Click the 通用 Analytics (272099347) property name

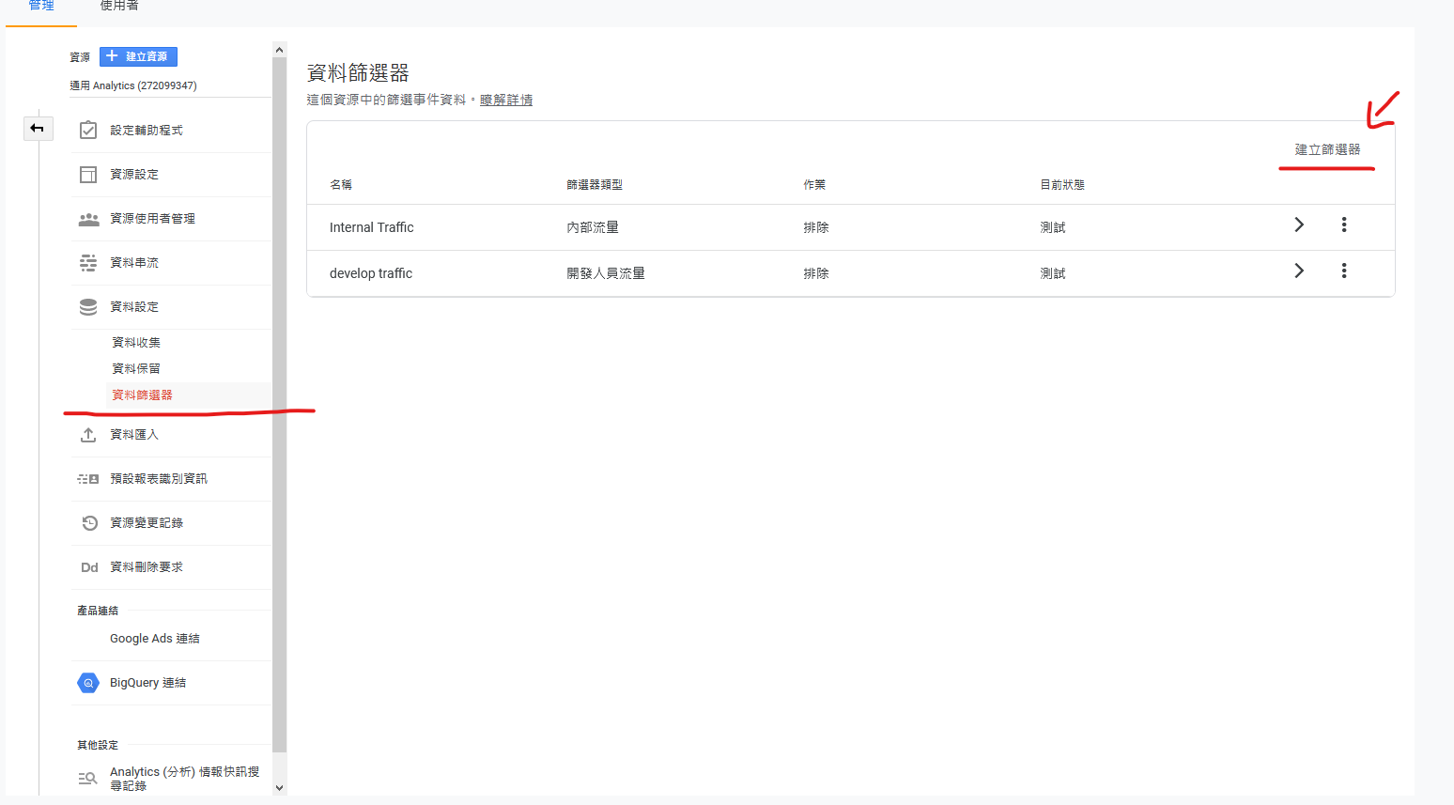pyautogui.click(x=133, y=85)
